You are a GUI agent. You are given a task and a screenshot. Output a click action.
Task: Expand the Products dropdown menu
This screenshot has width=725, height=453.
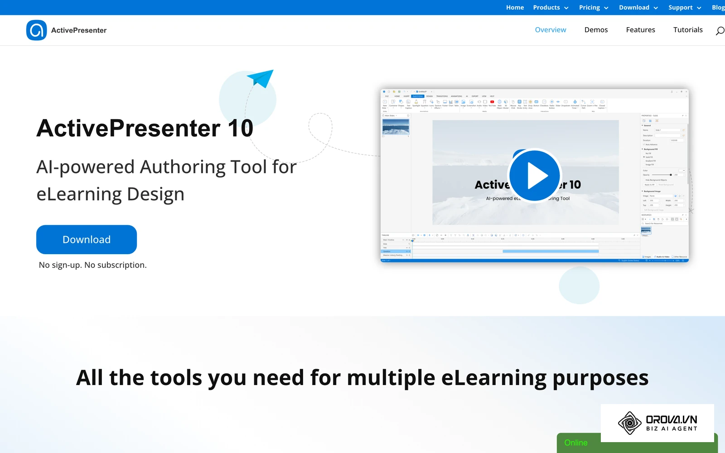[x=551, y=8]
